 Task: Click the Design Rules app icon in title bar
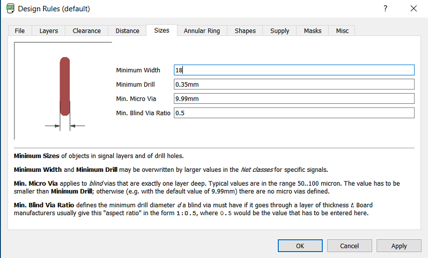(x=10, y=9)
